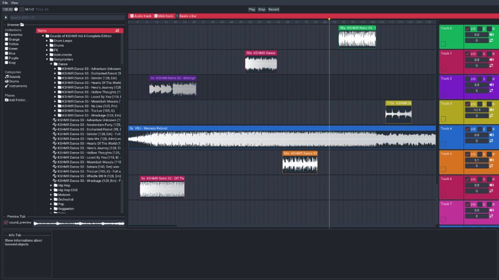Click Track 4 volume speaker icon

pos(492,135)
